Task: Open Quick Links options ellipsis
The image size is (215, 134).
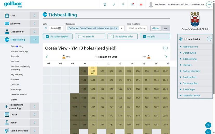Action: (209, 39)
